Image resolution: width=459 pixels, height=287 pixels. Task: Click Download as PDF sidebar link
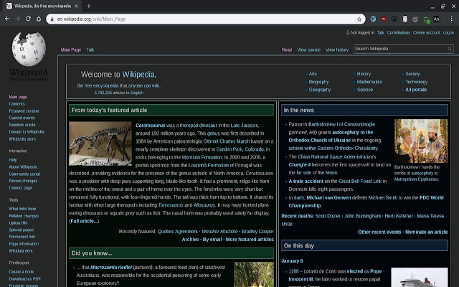(24, 279)
